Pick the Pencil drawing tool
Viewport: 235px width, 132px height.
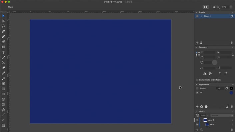3,37
